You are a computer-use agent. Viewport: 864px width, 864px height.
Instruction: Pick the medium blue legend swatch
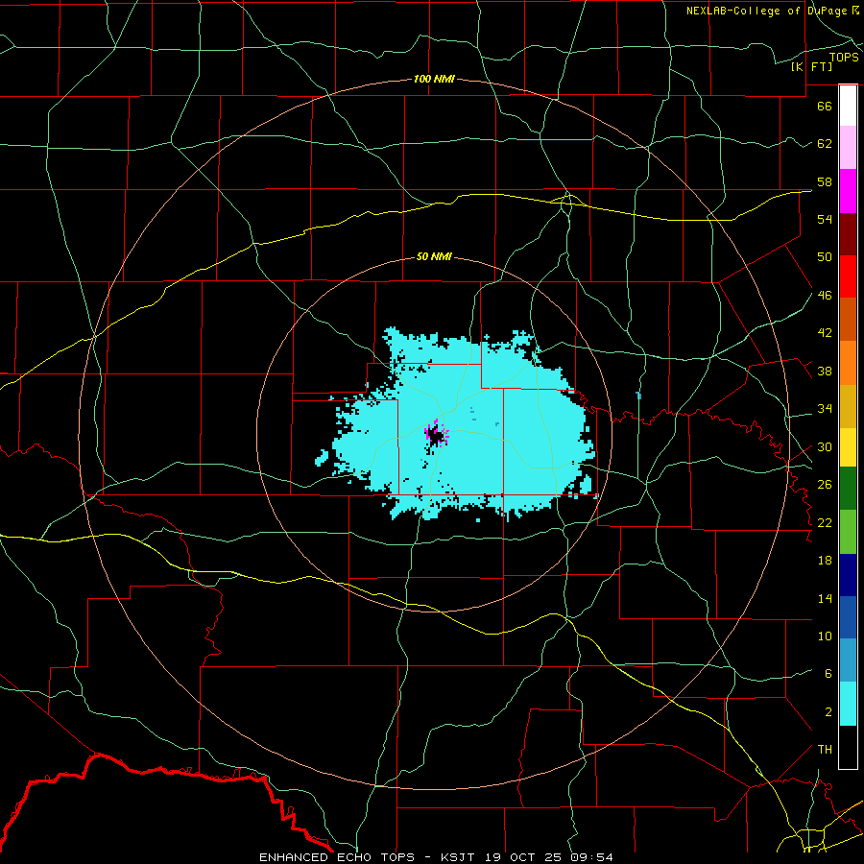click(x=848, y=617)
